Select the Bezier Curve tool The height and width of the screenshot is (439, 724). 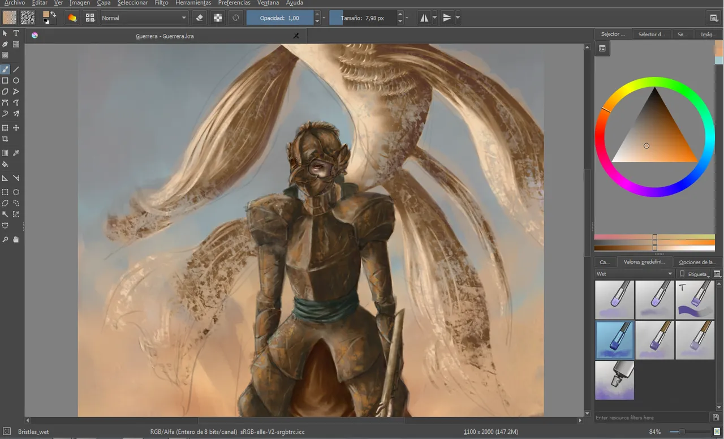point(5,103)
